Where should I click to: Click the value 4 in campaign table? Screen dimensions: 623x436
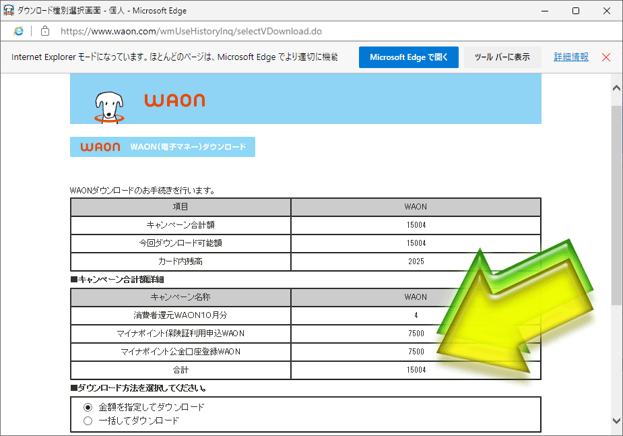pyautogui.click(x=416, y=315)
